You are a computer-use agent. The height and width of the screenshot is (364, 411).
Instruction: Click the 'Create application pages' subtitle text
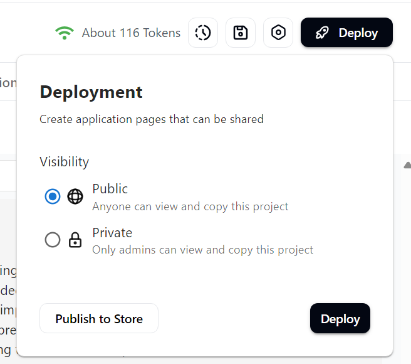coord(152,119)
